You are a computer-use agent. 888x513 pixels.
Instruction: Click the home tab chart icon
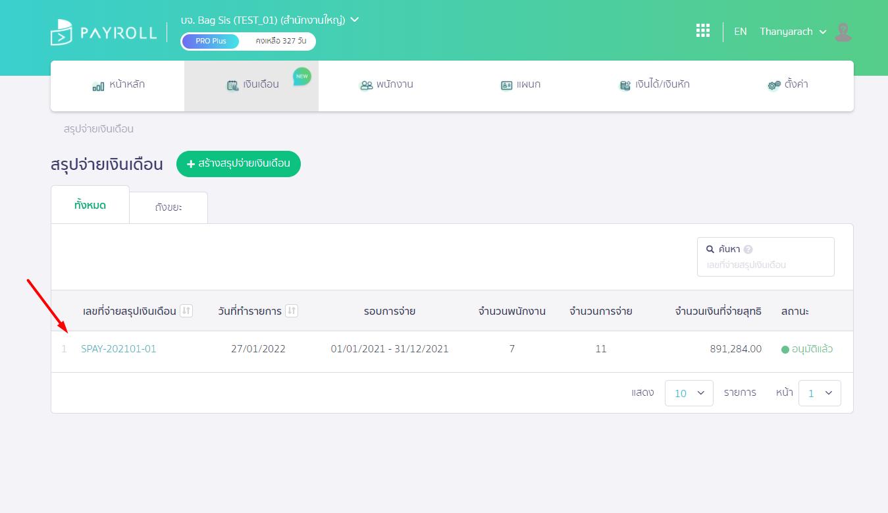(99, 86)
